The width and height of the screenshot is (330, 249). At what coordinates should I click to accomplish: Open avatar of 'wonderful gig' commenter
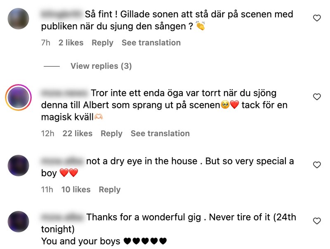[x=18, y=222]
